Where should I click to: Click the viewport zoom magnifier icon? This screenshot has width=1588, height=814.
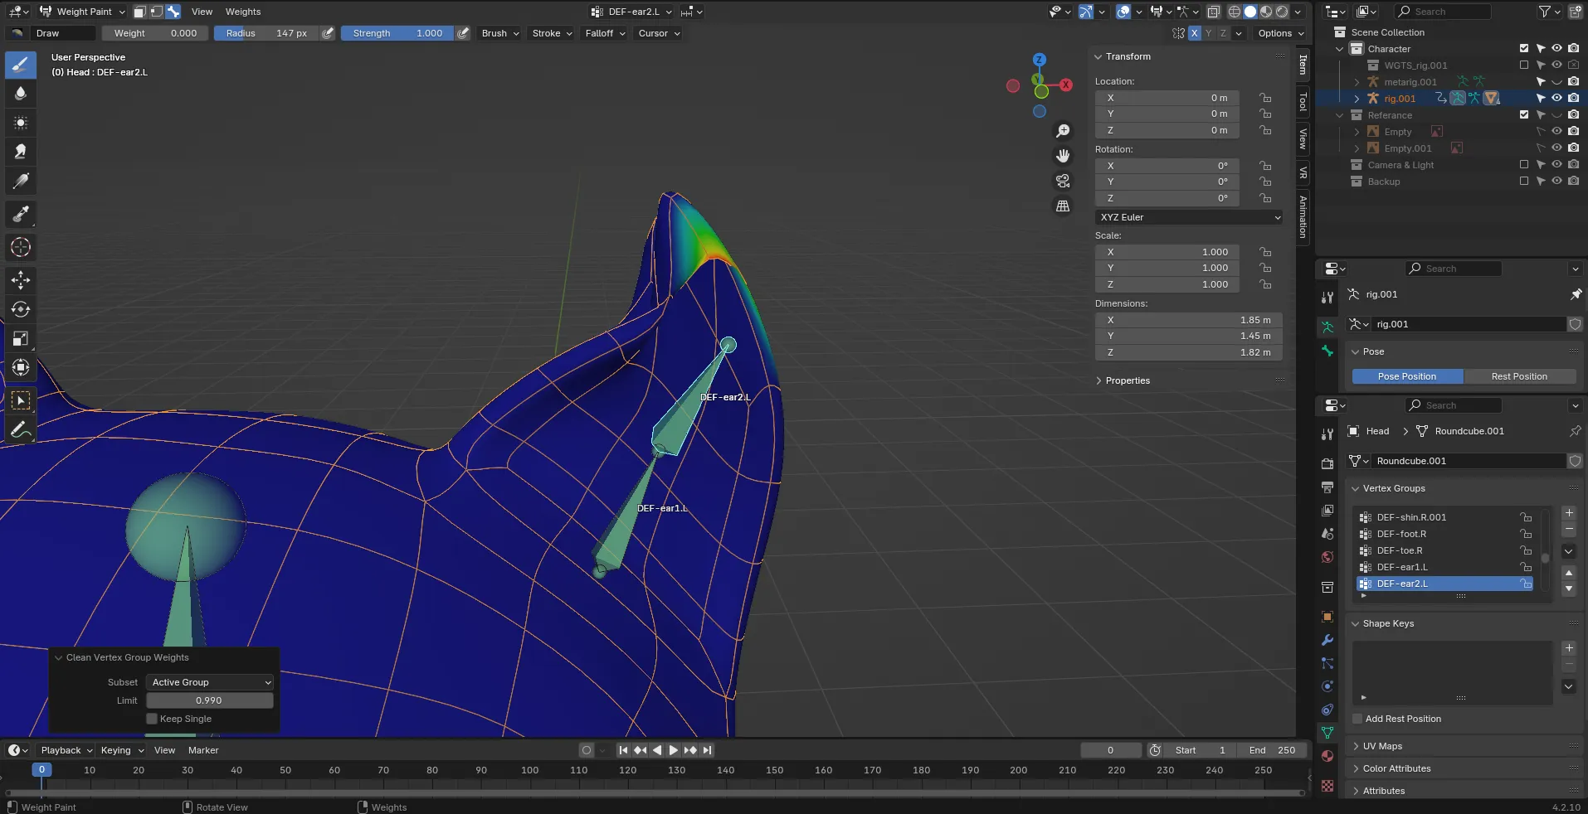[x=1063, y=131]
